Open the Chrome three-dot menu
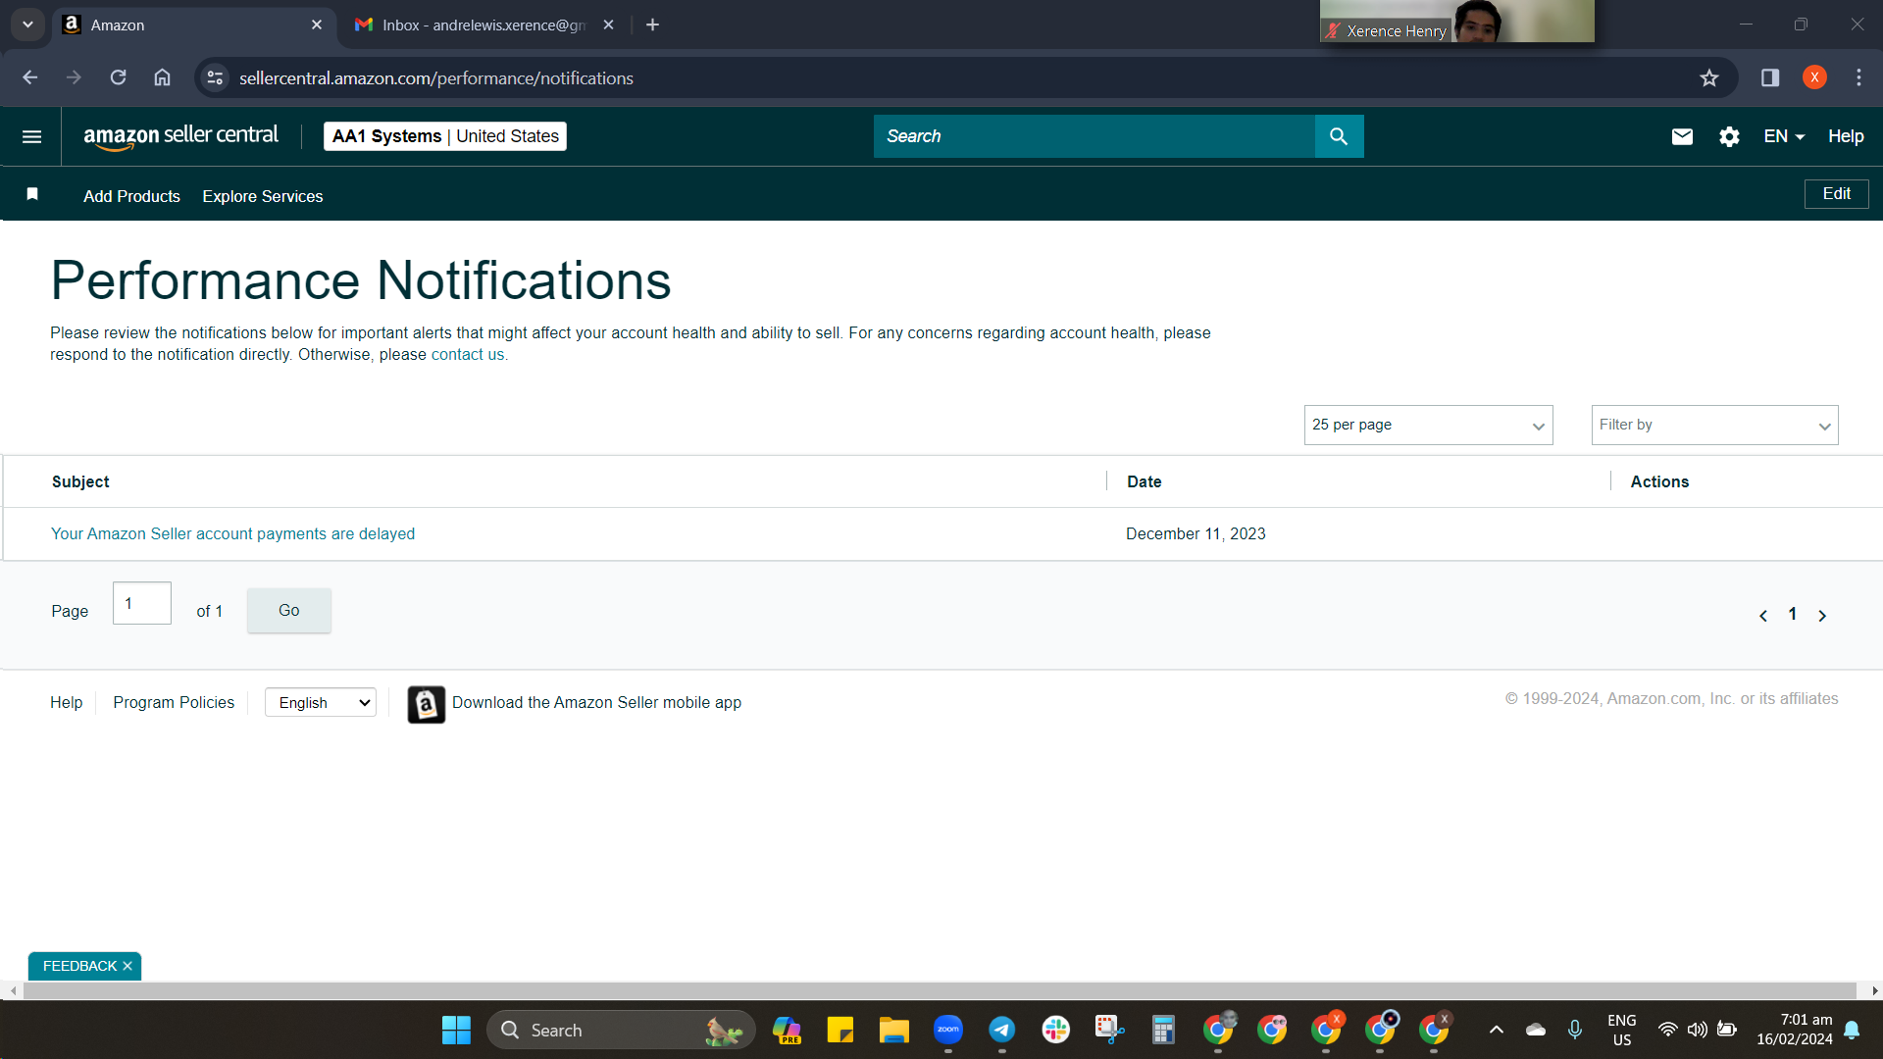The width and height of the screenshot is (1883, 1059). click(x=1858, y=77)
